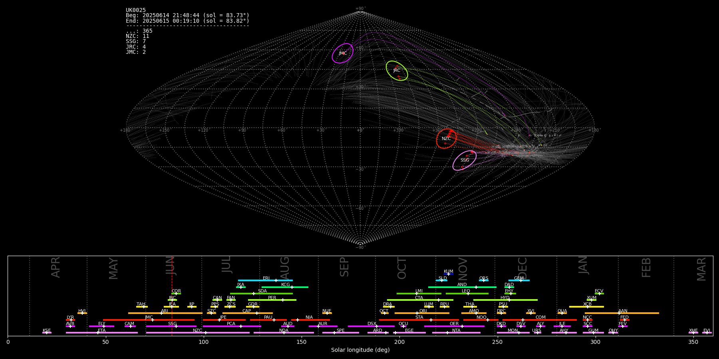Click the LYR shower bar in the timeline
Screen dimensions: 719x359
70,320
